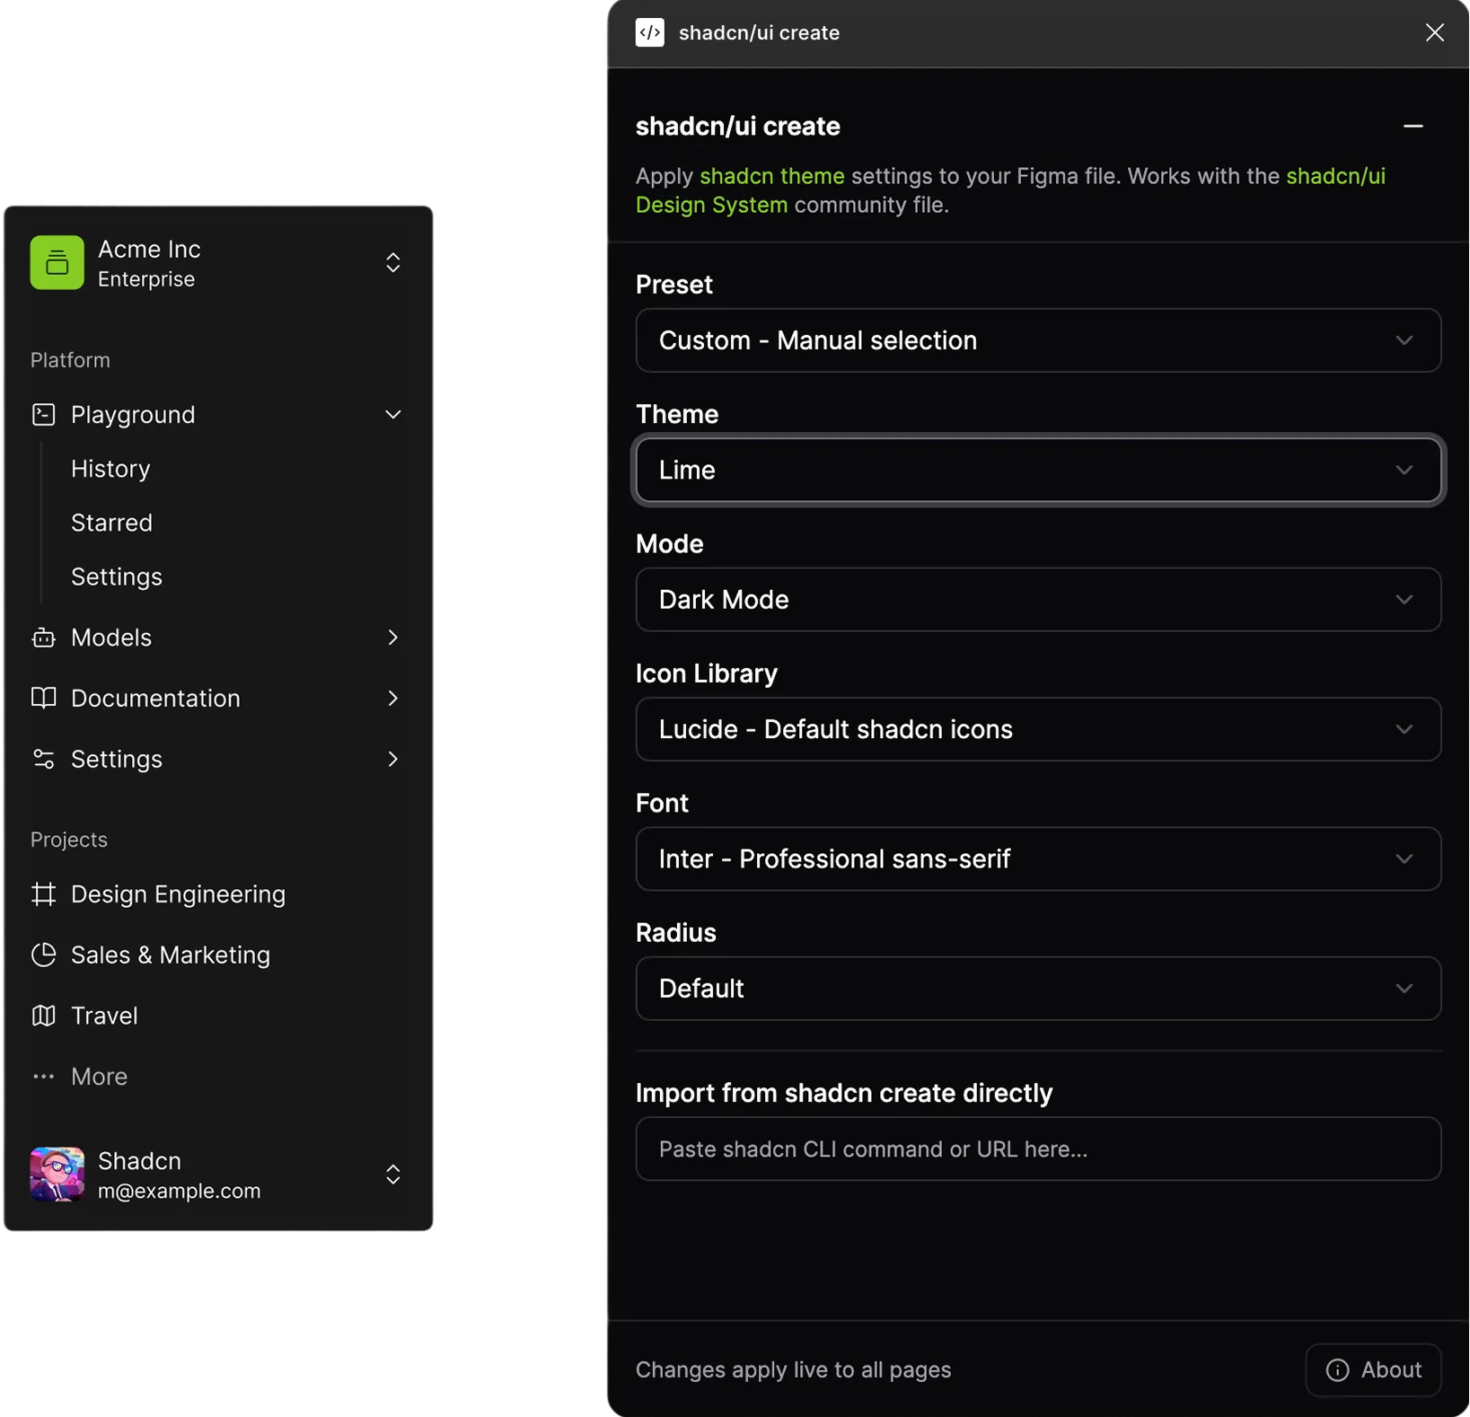Collapse the Playground submenu chevron
The width and height of the screenshot is (1470, 1417).
coord(392,414)
